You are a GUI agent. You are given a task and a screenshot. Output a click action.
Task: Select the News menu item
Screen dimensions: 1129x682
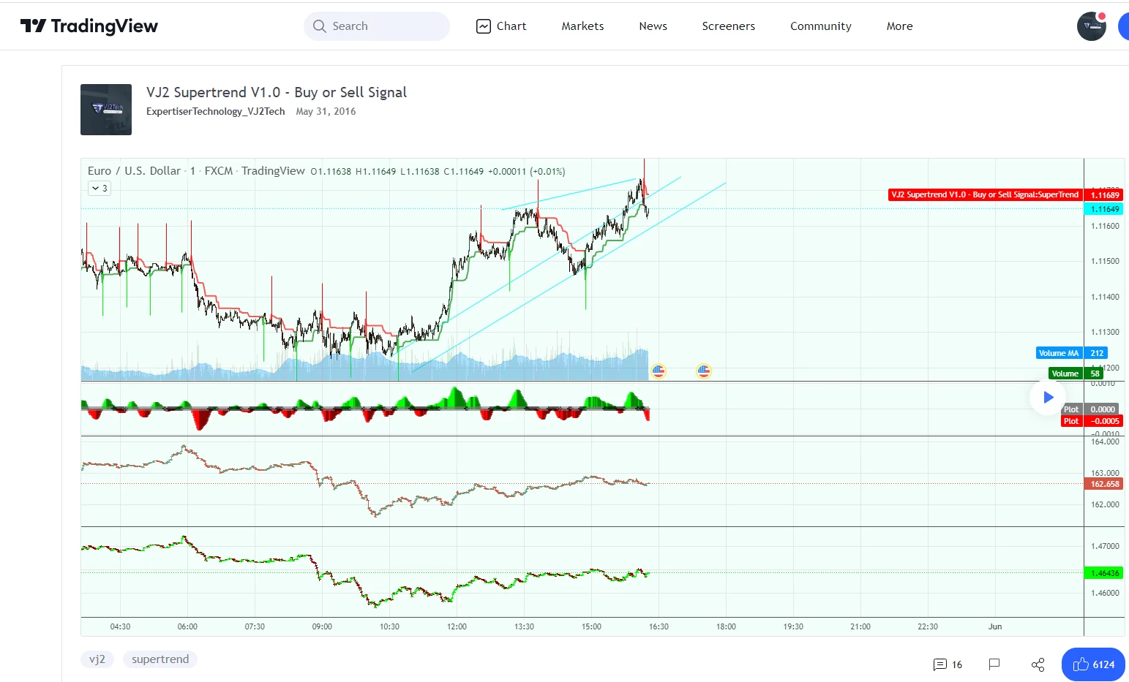pos(652,26)
